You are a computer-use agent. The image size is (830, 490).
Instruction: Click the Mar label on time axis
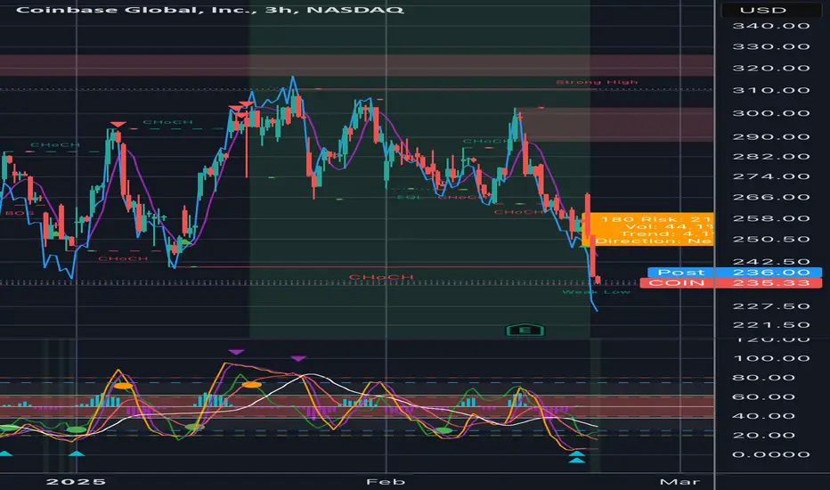tap(679, 481)
